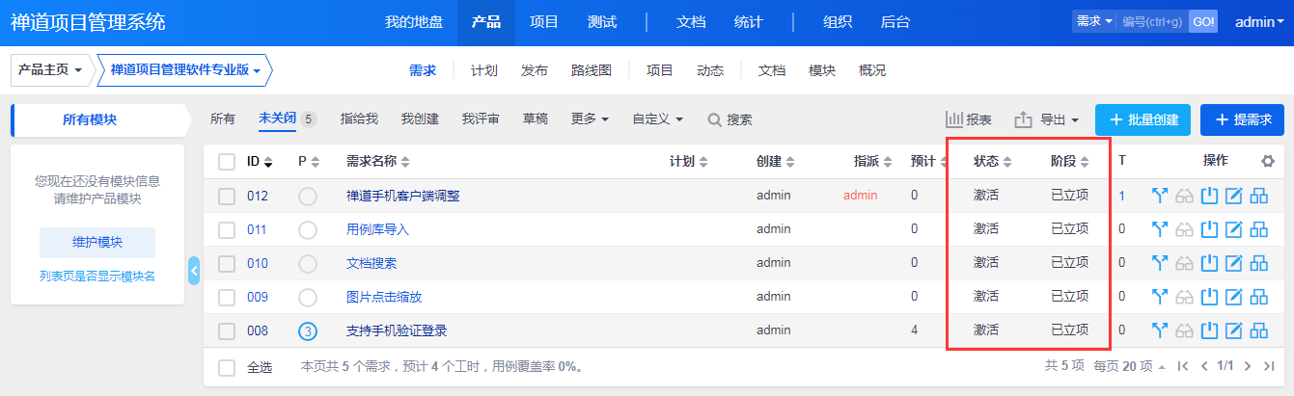Click the create case icon for story 010
Viewport: 1294px width, 396px height.
point(1258,263)
